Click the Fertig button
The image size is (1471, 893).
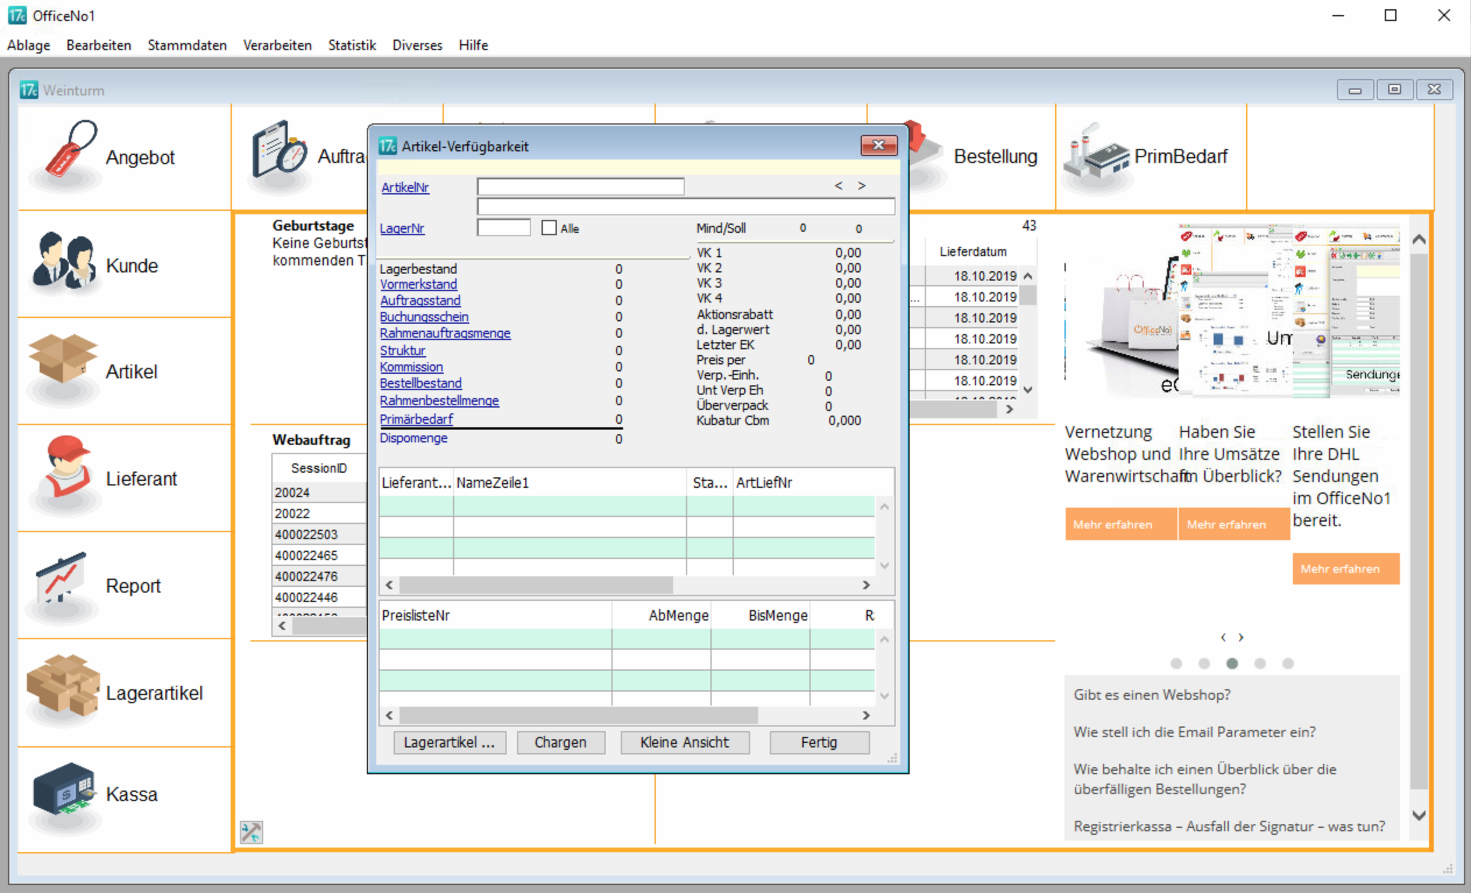tap(819, 742)
